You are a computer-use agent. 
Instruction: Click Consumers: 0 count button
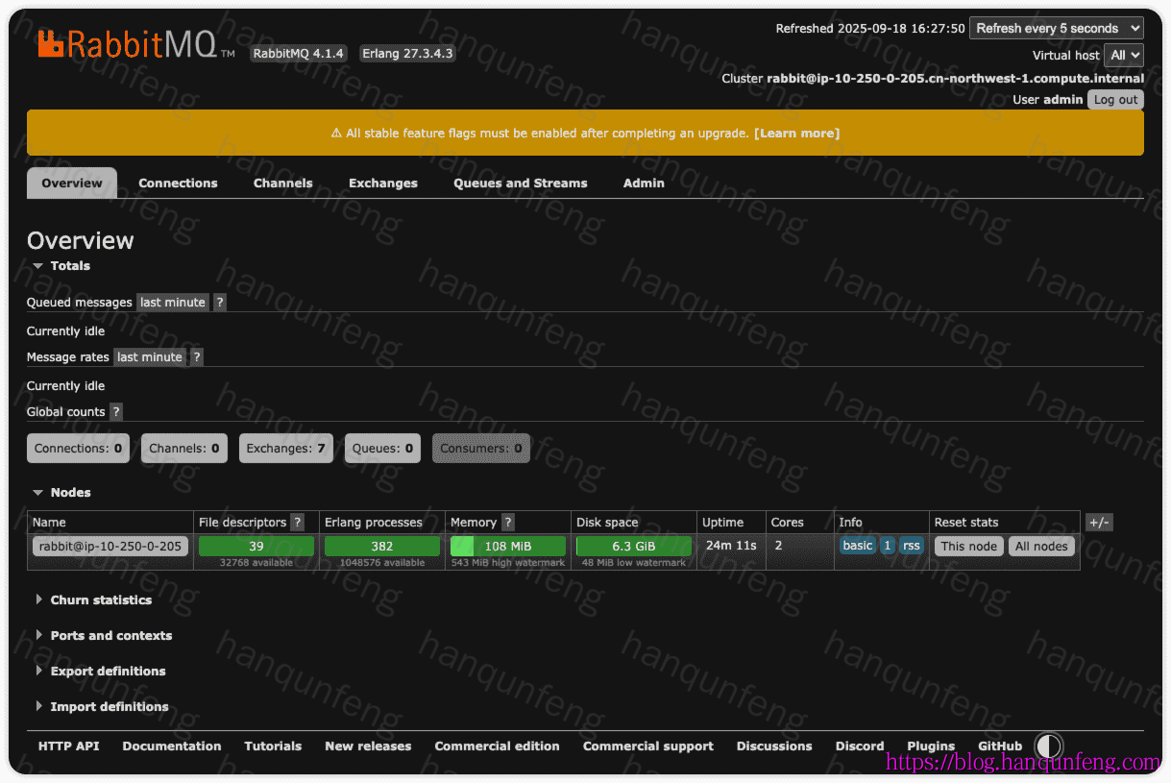(x=481, y=448)
